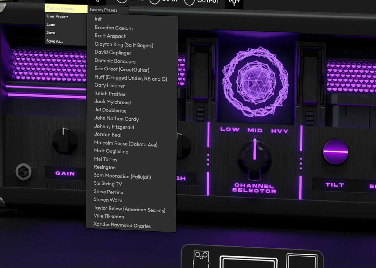Choose Save from the preset menu
The image size is (376, 268).
coord(51,33)
